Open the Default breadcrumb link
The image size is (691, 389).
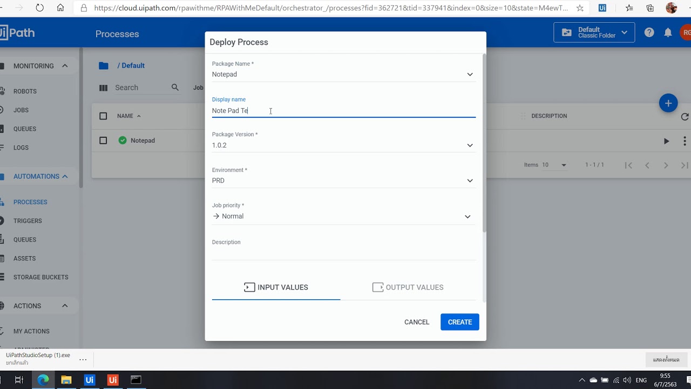click(x=133, y=66)
